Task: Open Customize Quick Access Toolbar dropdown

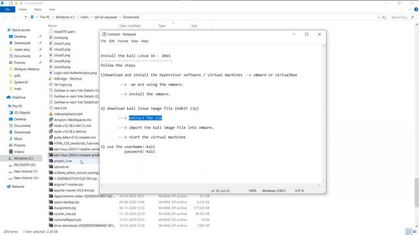Action: coord(21,3)
